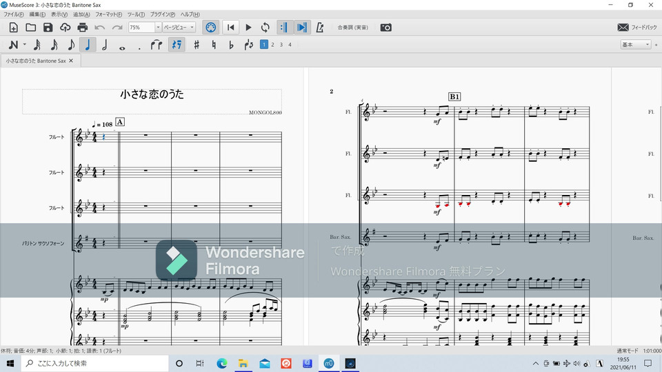Image resolution: width=662 pixels, height=372 pixels.
Task: Apply sharp accidental
Action: 197,45
